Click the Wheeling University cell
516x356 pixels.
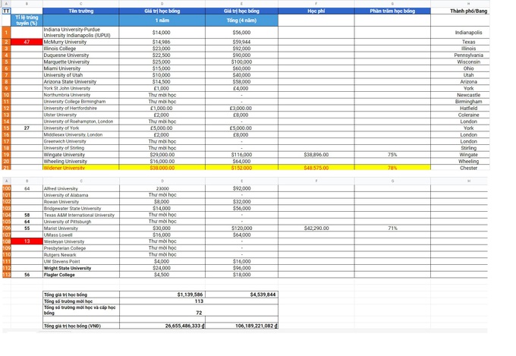(x=81, y=161)
